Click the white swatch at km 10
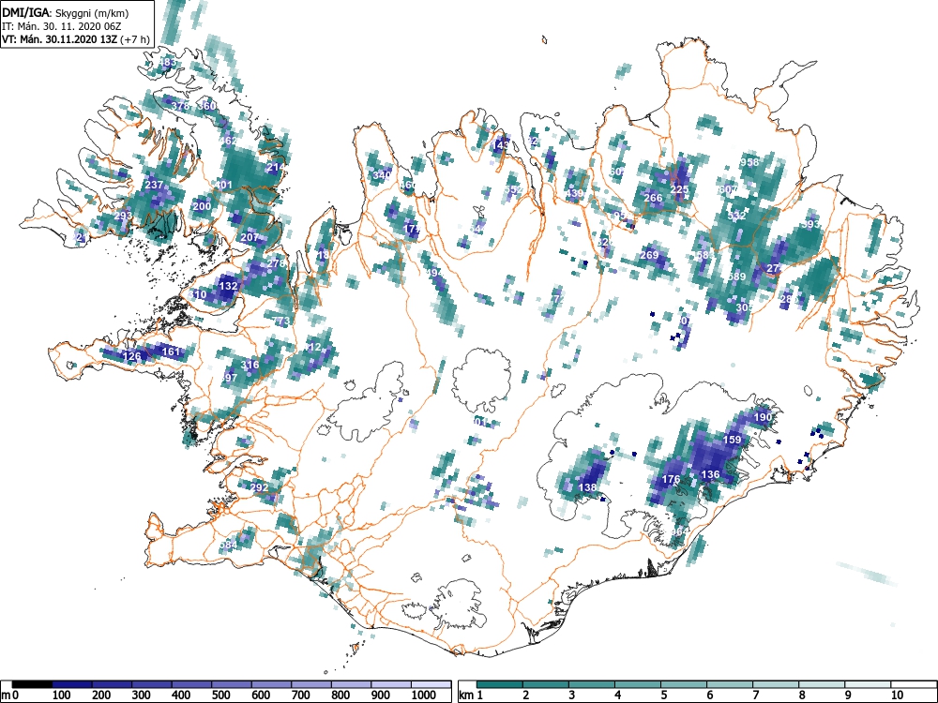 (914, 684)
